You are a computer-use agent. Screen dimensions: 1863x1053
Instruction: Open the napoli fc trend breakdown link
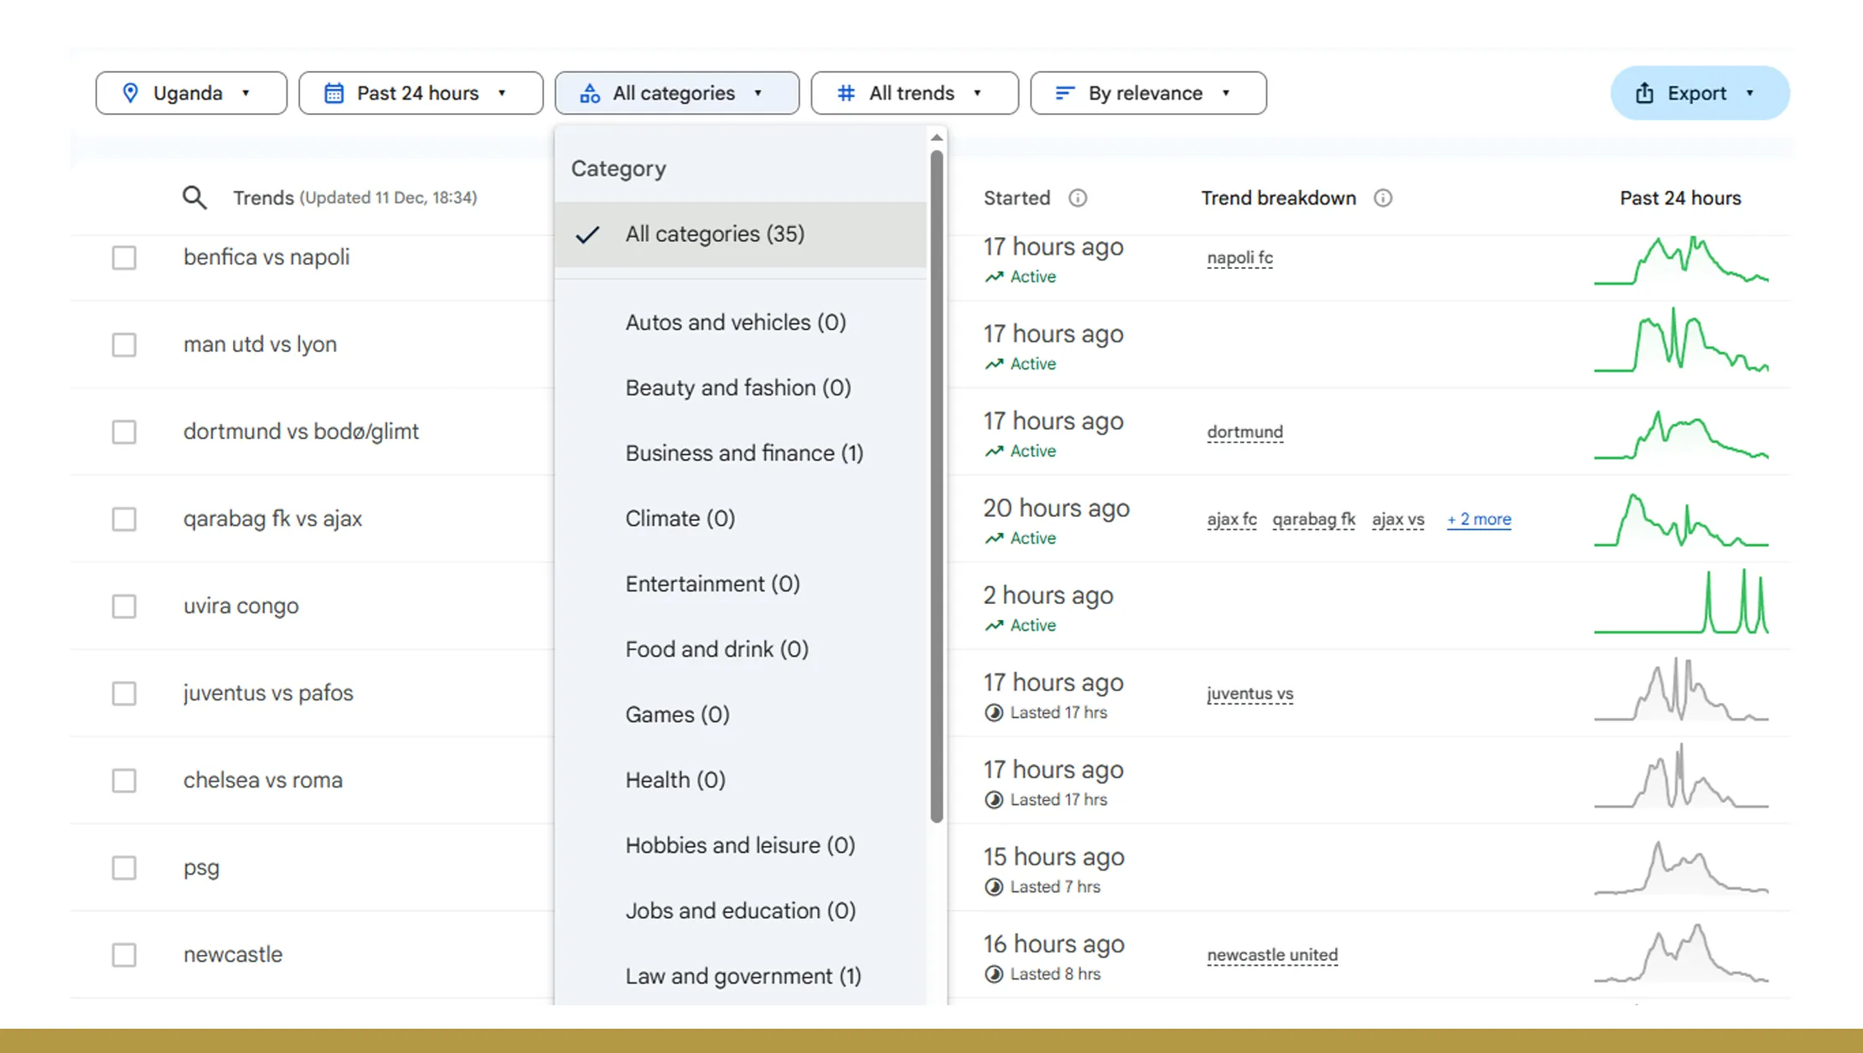(x=1239, y=258)
